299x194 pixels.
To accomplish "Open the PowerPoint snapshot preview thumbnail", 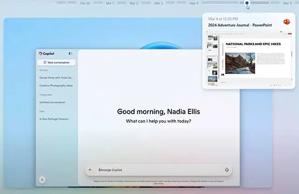I will (249, 58).
